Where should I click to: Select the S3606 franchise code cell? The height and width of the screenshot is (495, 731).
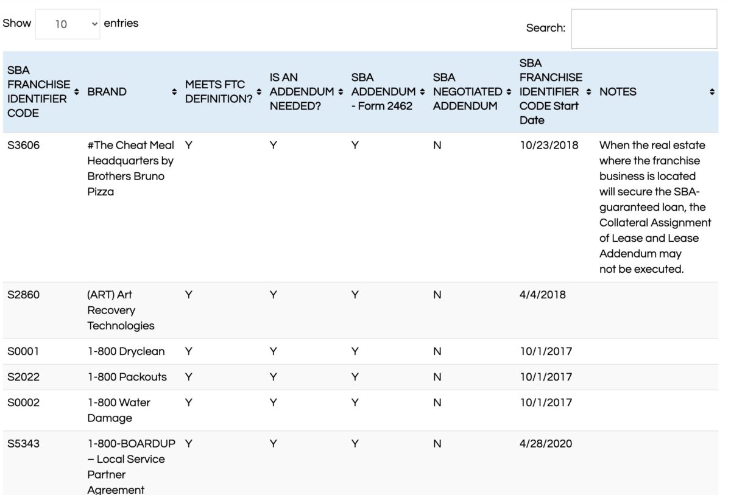pos(24,146)
